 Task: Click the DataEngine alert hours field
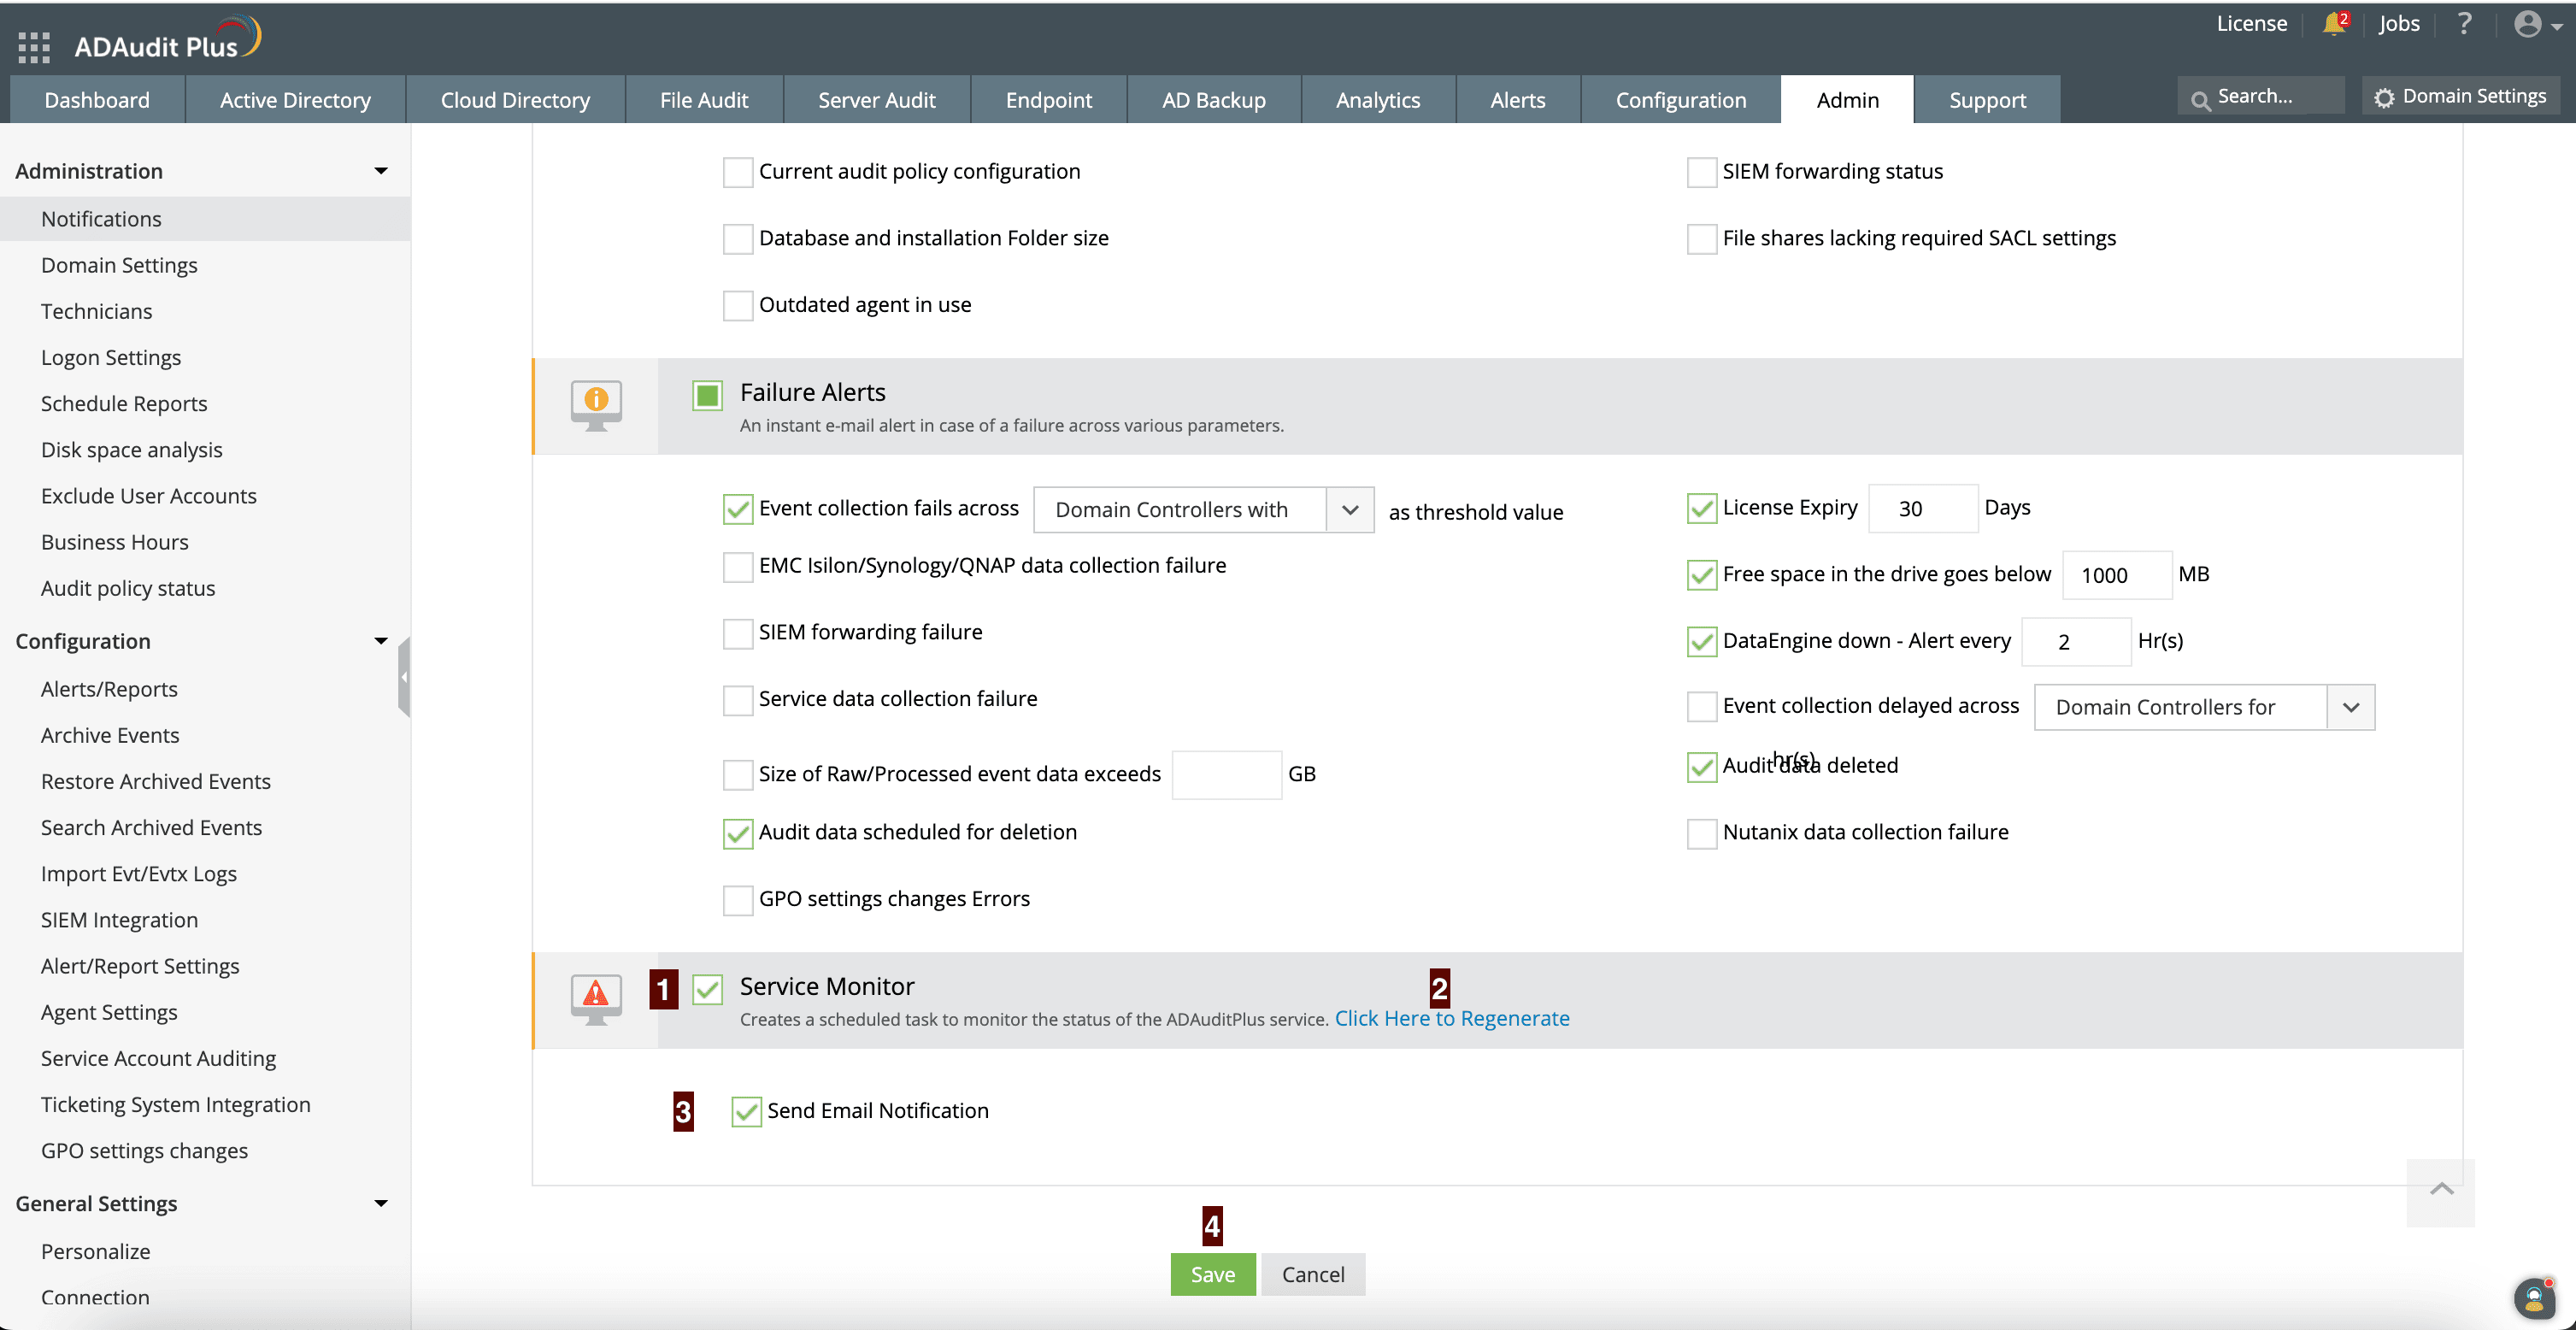click(x=2076, y=642)
